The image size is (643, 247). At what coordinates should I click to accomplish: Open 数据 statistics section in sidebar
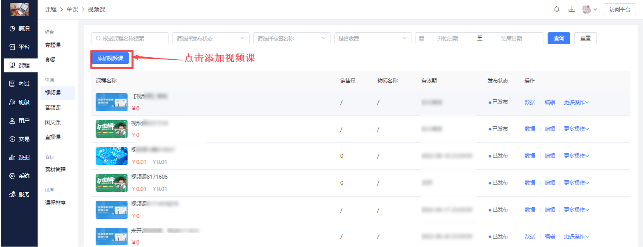(20, 157)
